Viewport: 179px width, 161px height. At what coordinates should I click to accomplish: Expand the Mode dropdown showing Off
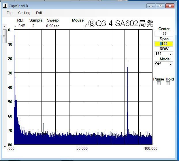click(171, 64)
